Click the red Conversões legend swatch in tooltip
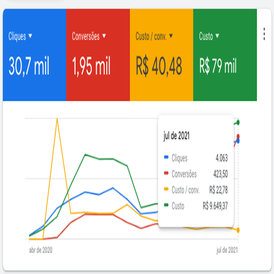 [166, 173]
